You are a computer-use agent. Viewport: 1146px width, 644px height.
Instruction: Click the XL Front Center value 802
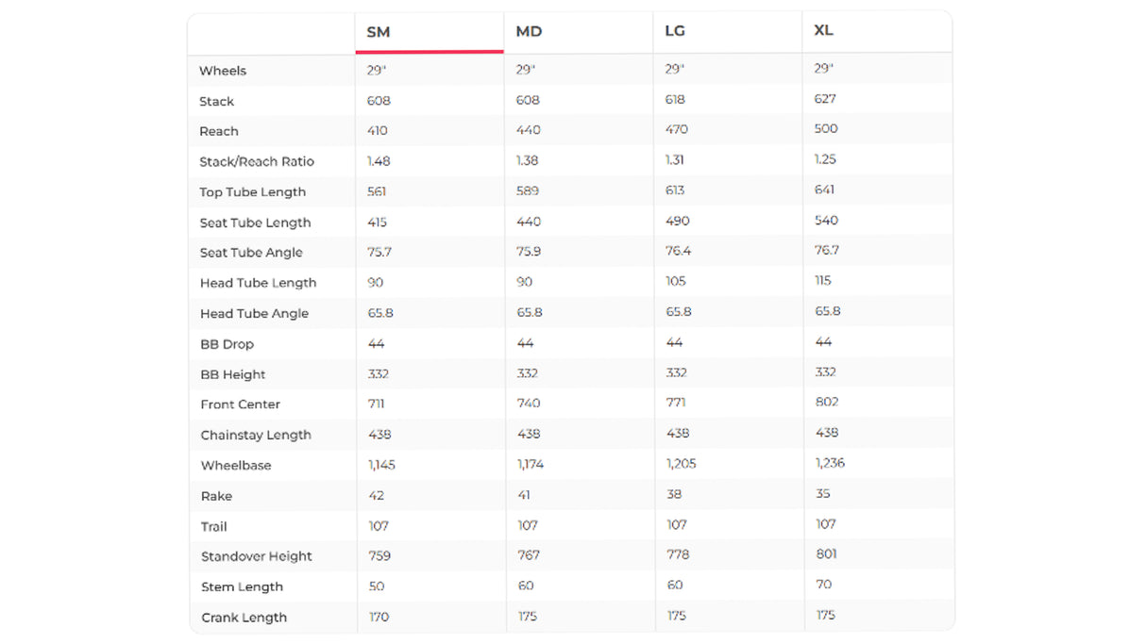point(826,402)
